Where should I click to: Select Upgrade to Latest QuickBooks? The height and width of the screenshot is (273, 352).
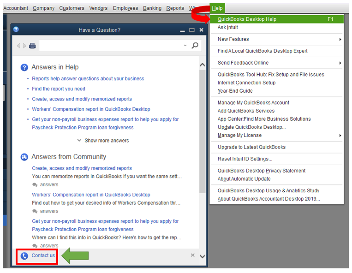tap(277, 147)
